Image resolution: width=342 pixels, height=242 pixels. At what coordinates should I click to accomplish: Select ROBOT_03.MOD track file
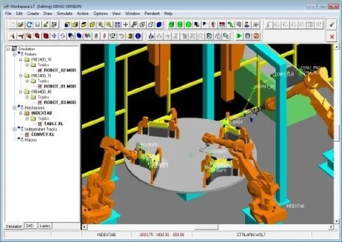click(60, 102)
